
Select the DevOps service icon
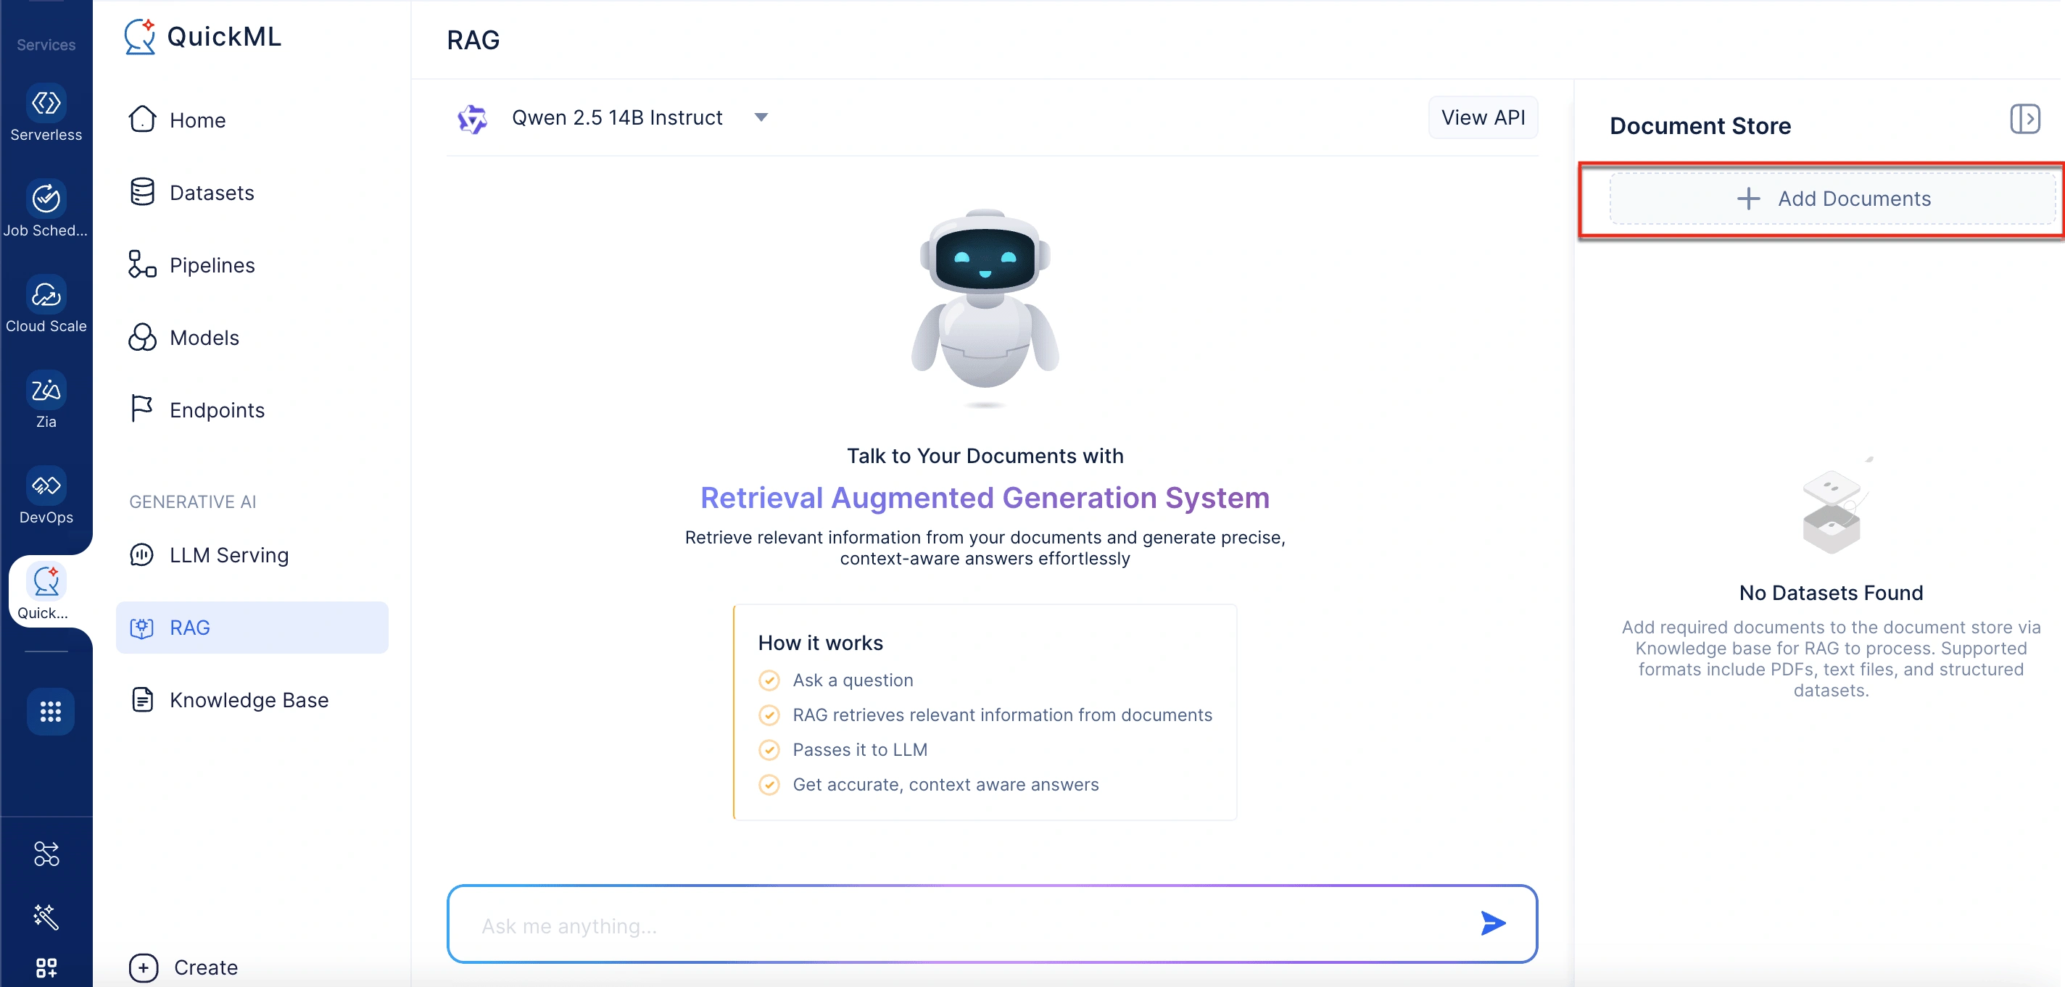pyautogui.click(x=46, y=486)
